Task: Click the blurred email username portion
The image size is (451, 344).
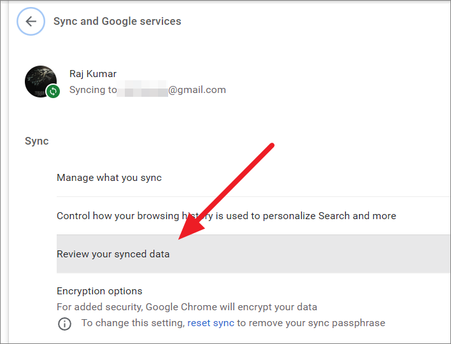Action: point(143,90)
